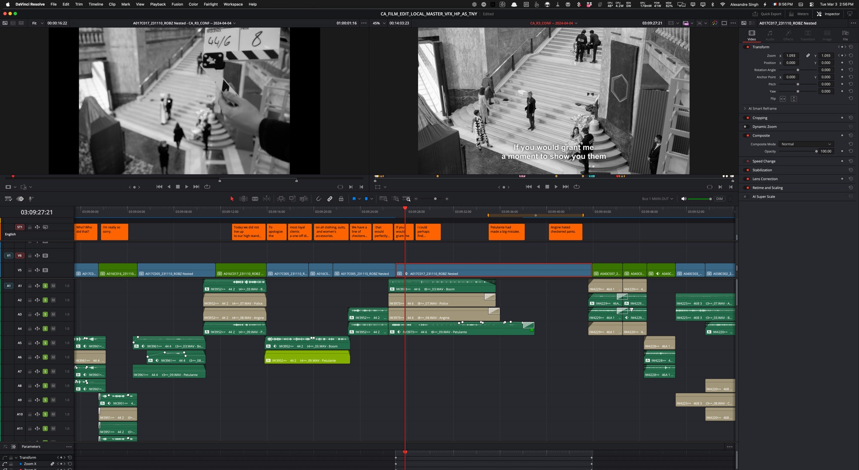This screenshot has height=470, width=859.
Task: Click the insert clip edit icon
Action: pos(281,199)
